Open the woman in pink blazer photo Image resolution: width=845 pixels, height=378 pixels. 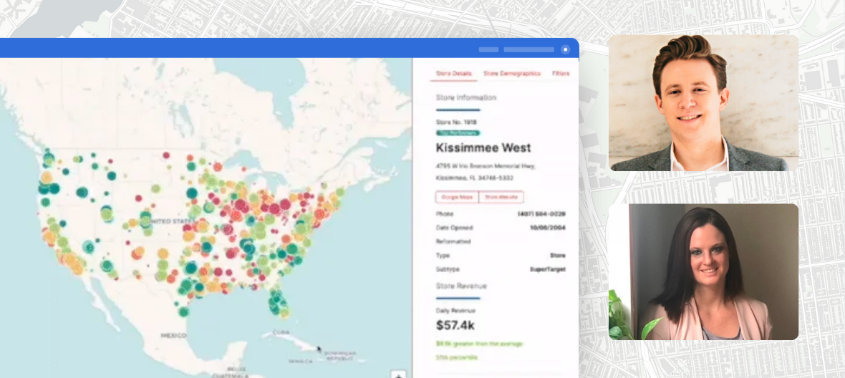(703, 272)
